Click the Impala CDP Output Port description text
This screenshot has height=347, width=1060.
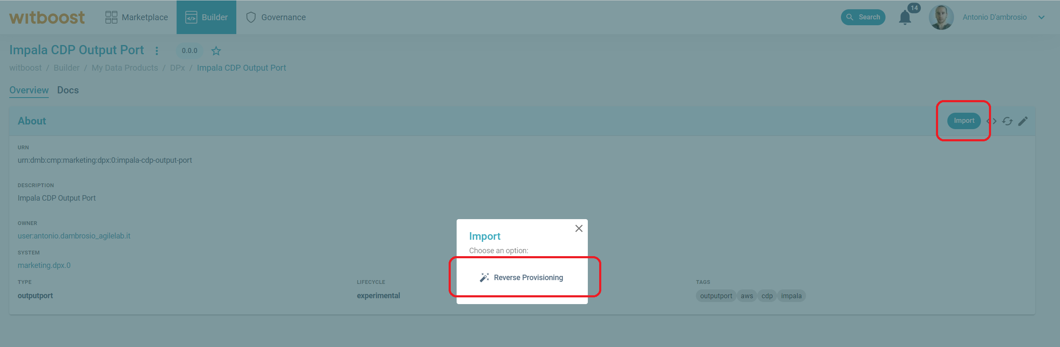(57, 198)
